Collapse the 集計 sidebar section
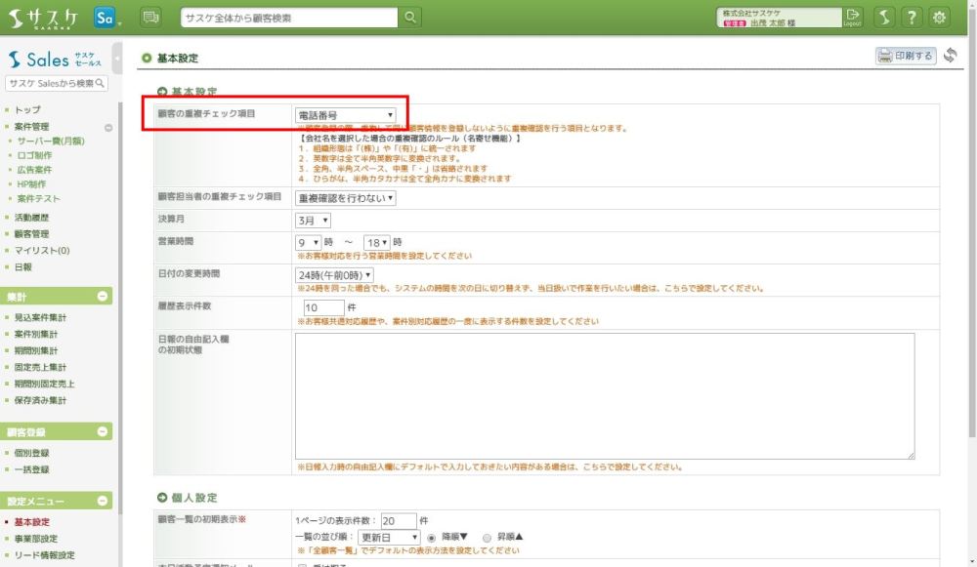 point(103,297)
